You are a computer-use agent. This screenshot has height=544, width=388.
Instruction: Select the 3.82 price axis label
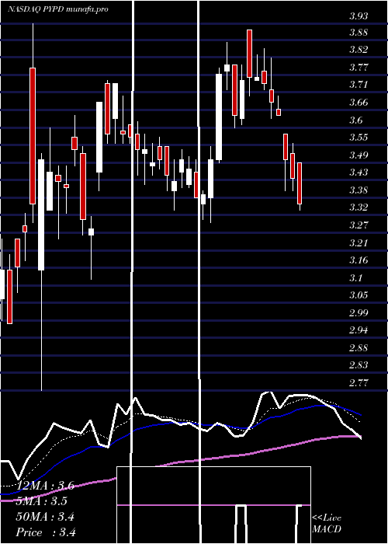(x=359, y=50)
